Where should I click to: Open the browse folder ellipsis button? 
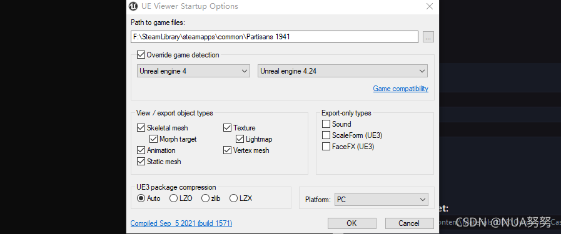tap(428, 37)
